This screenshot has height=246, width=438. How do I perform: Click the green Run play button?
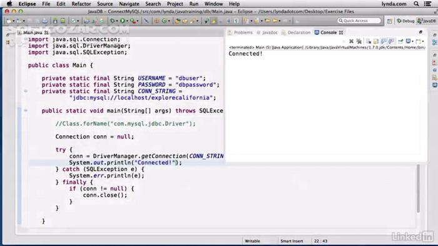tap(123, 21)
